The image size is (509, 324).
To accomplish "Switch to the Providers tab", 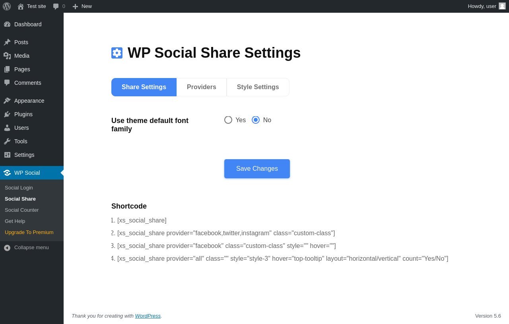I will point(202,87).
